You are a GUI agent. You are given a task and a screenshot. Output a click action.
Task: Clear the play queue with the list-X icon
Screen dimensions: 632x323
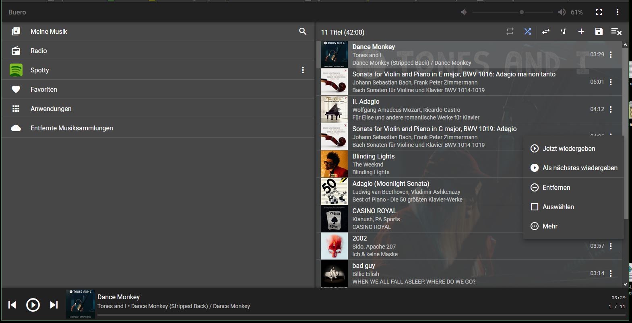tap(616, 31)
